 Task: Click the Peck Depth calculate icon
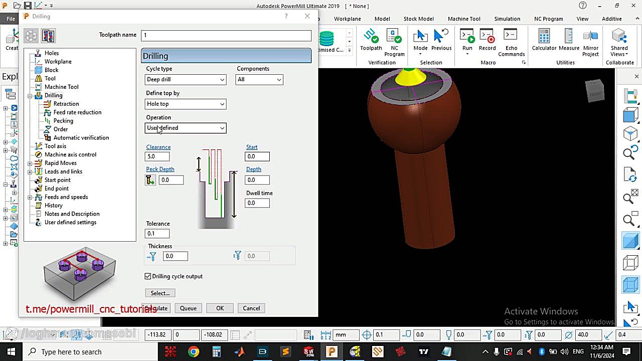[150, 180]
